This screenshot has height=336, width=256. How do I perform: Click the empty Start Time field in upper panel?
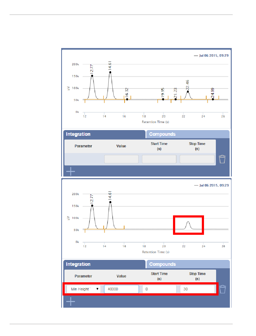coord(159,159)
